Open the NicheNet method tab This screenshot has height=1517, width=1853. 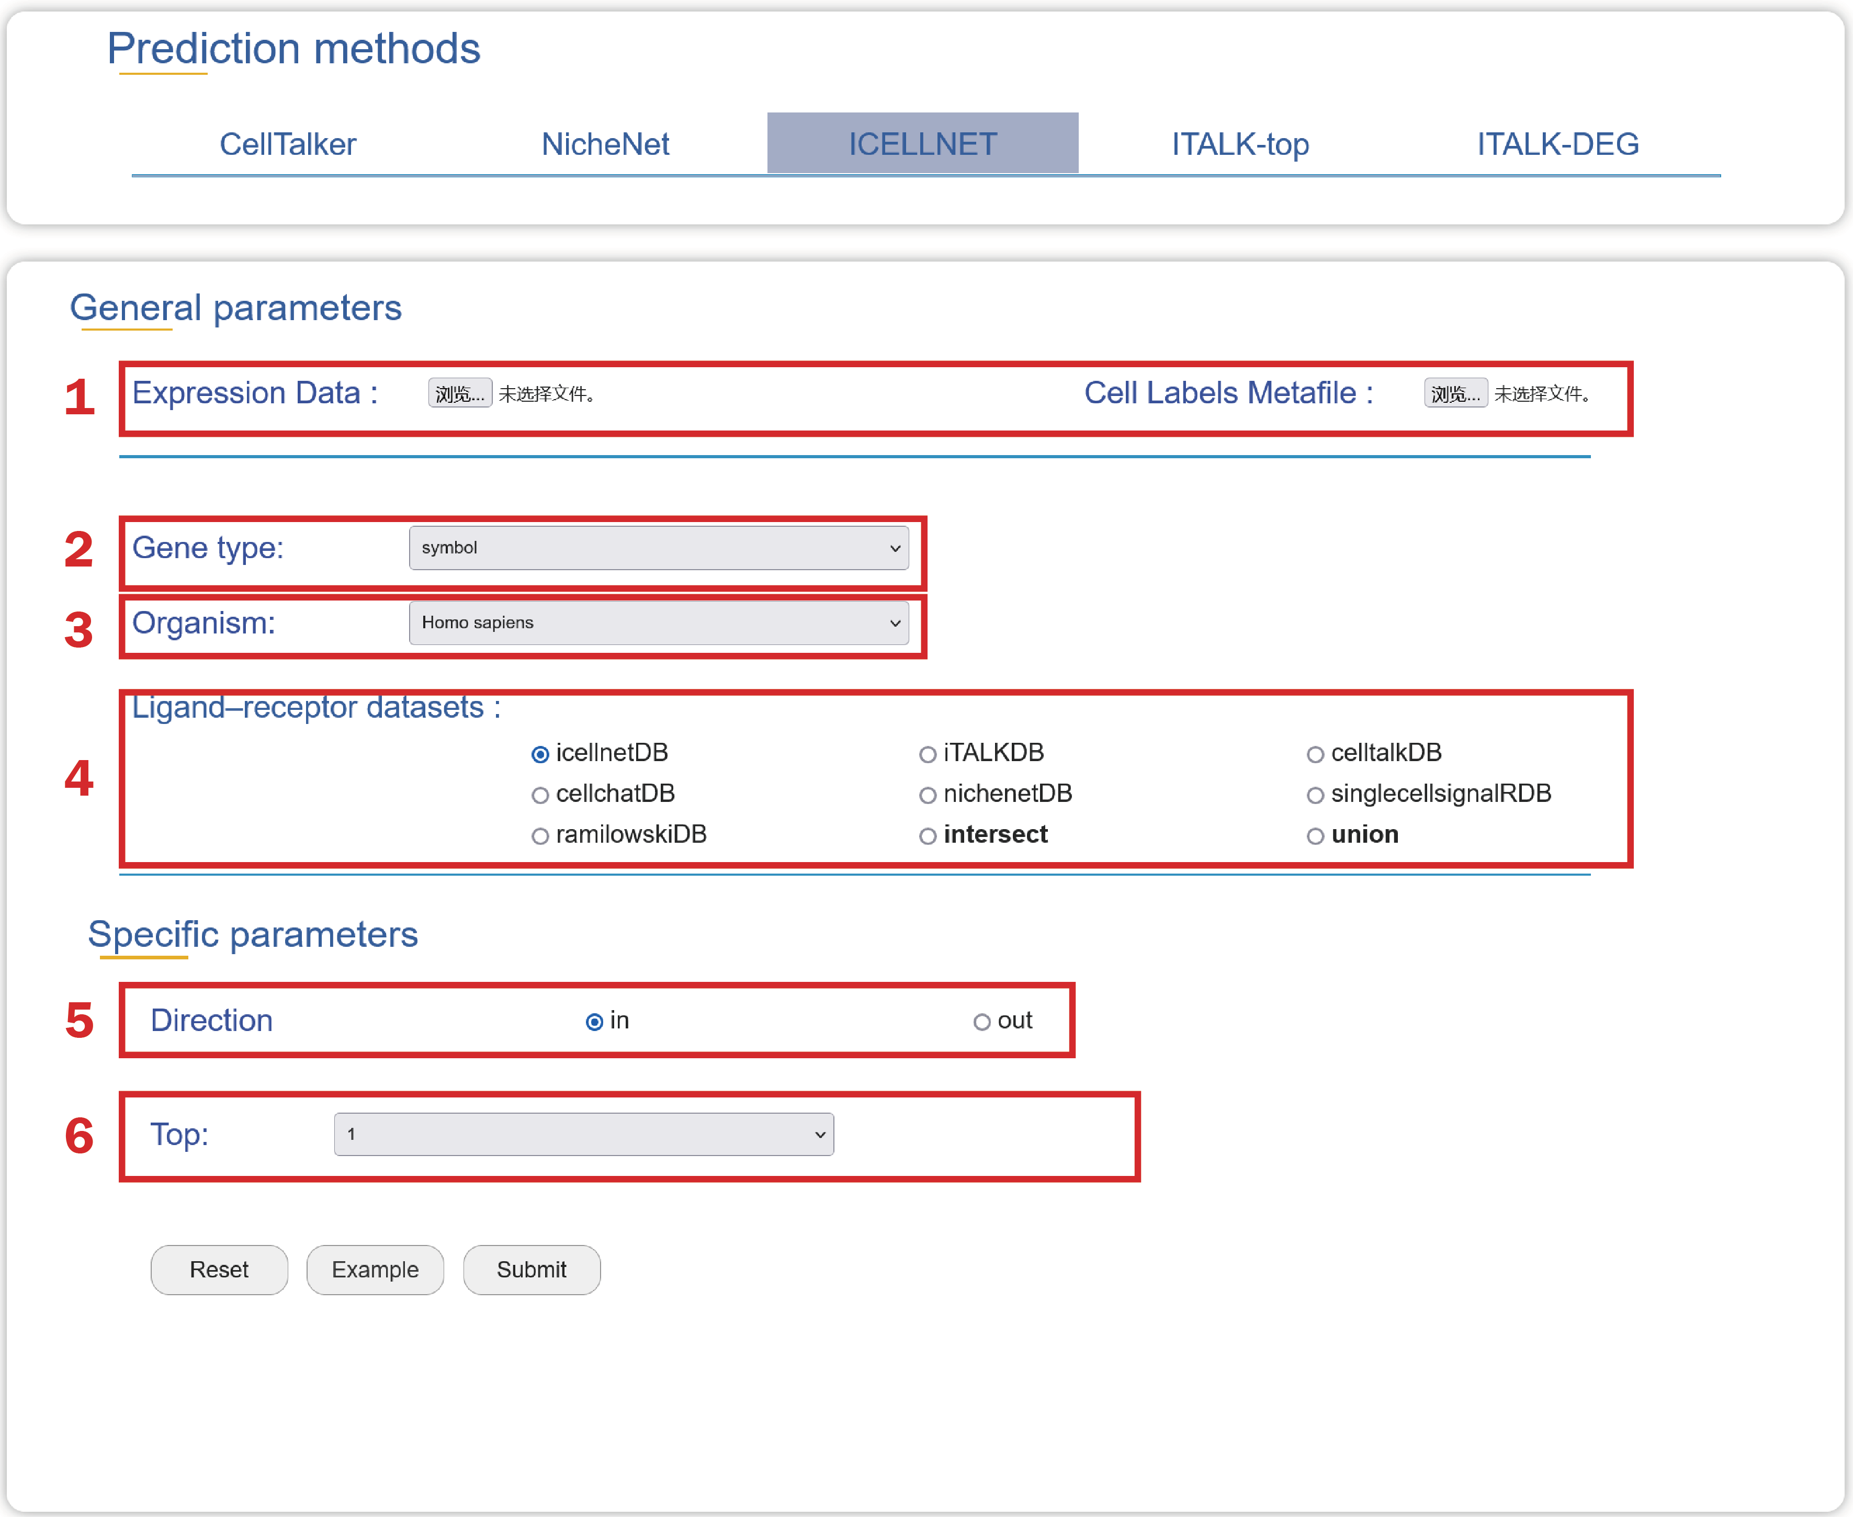tap(605, 144)
